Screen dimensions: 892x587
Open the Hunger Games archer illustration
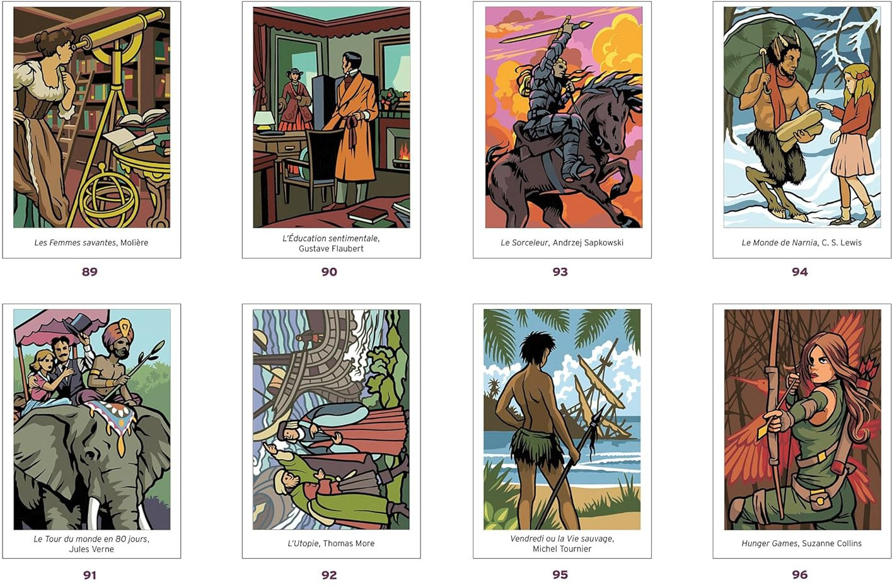(x=802, y=419)
